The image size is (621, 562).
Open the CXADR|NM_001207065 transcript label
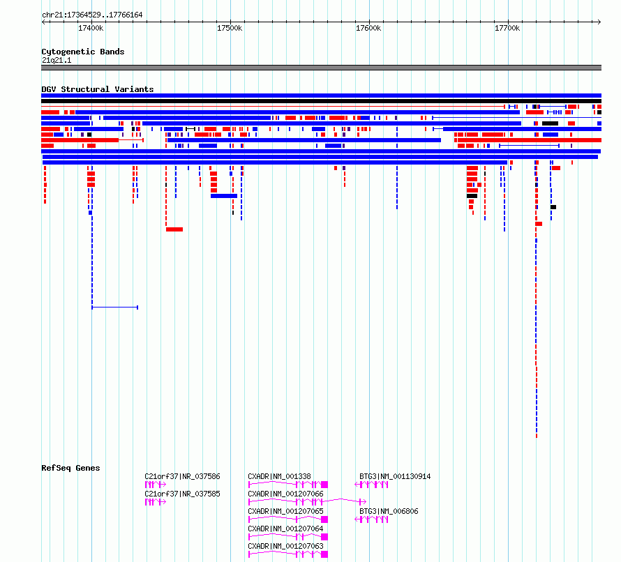tap(285, 511)
